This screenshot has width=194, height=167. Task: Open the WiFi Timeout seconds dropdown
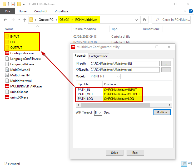(98, 113)
